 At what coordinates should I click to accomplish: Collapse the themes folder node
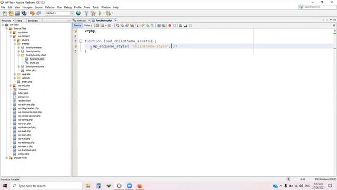tap(15, 44)
